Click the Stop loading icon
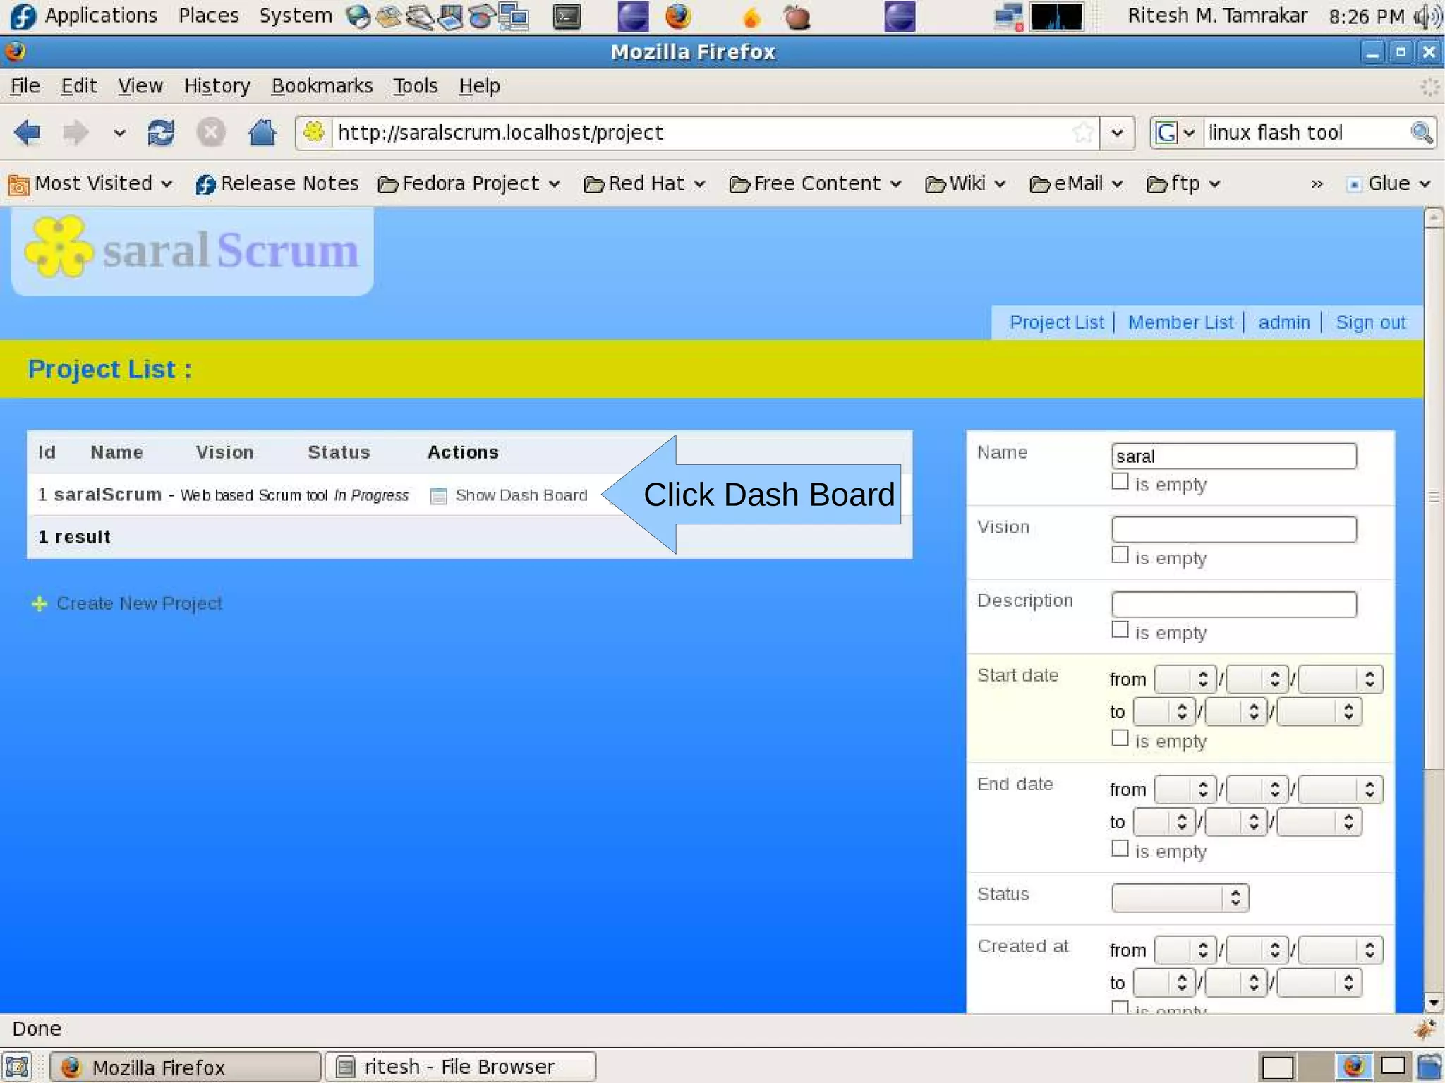1445x1083 pixels. (210, 132)
